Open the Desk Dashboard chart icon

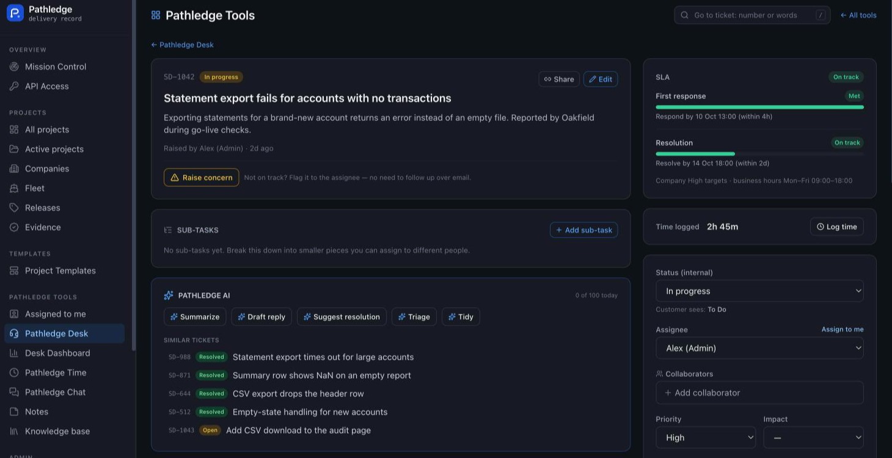tap(14, 353)
